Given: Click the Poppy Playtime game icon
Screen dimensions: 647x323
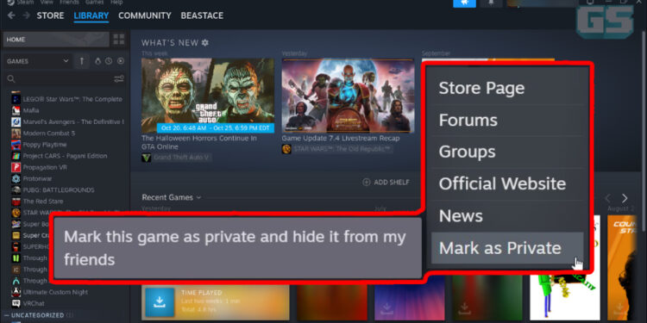Looking at the screenshot, I should [x=16, y=145].
